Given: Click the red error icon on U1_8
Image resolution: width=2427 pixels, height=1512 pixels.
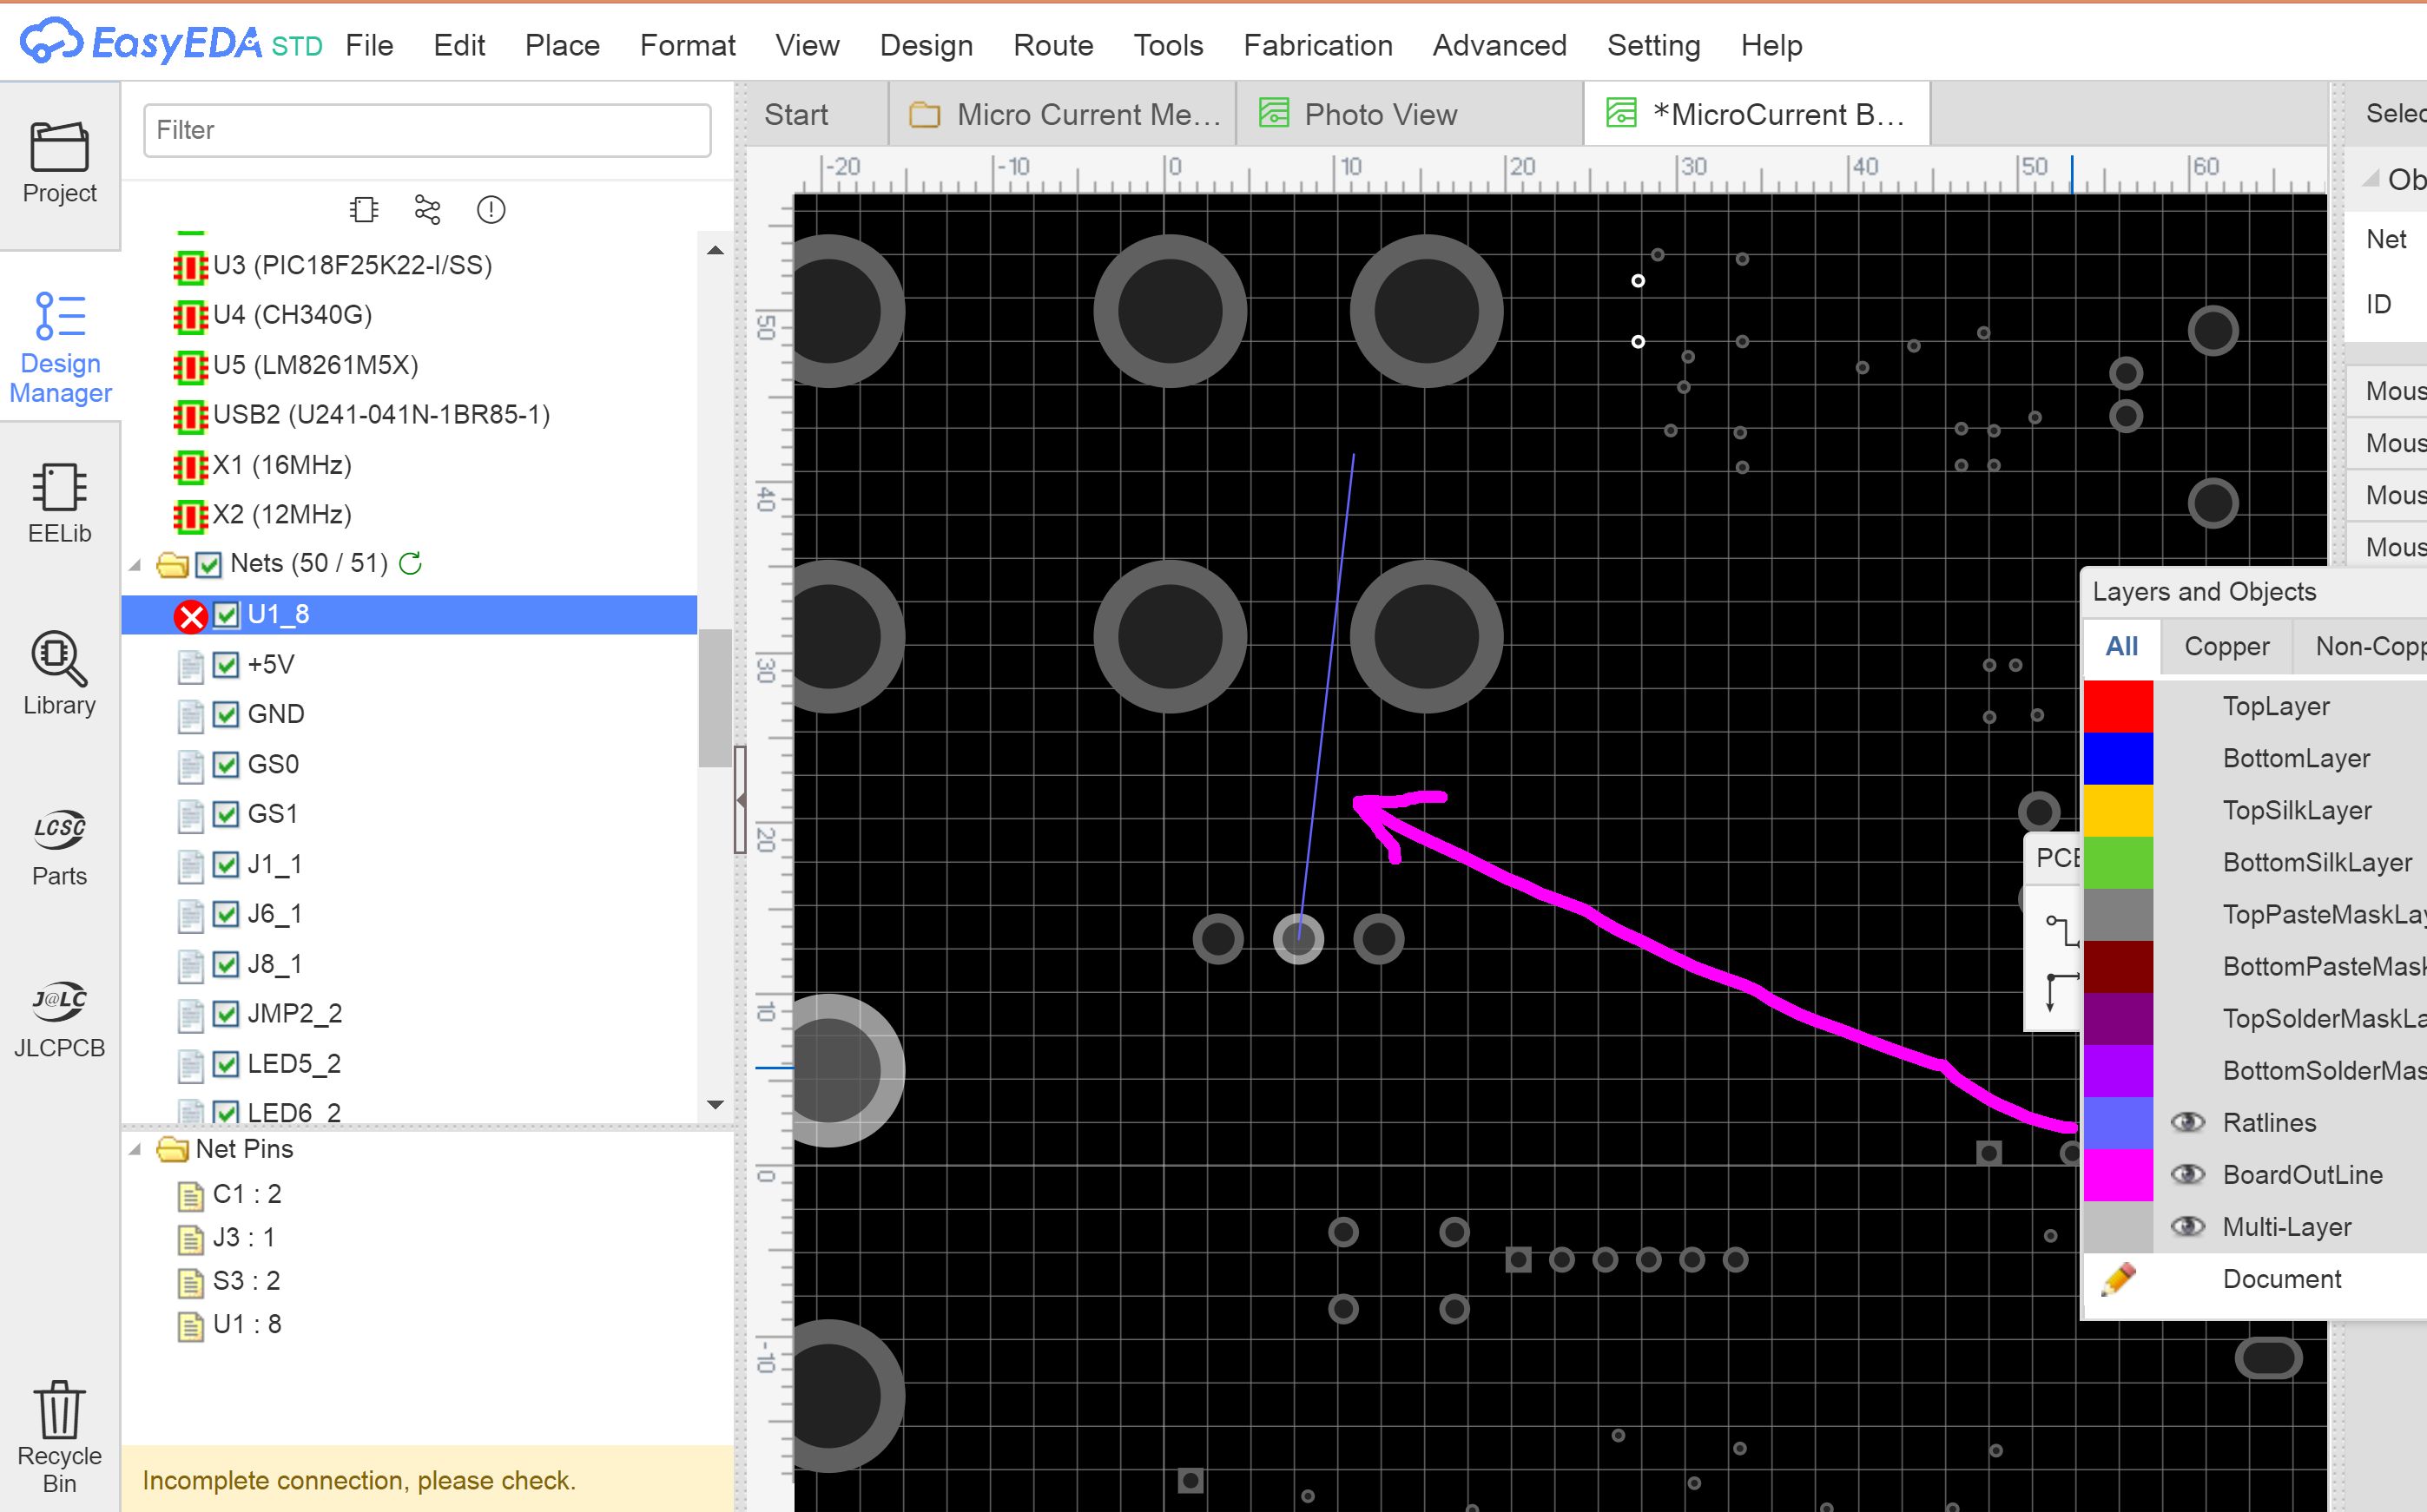Looking at the screenshot, I should pyautogui.click(x=190, y=617).
